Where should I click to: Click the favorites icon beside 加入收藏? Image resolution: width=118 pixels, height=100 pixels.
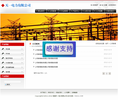tap(100, 5)
